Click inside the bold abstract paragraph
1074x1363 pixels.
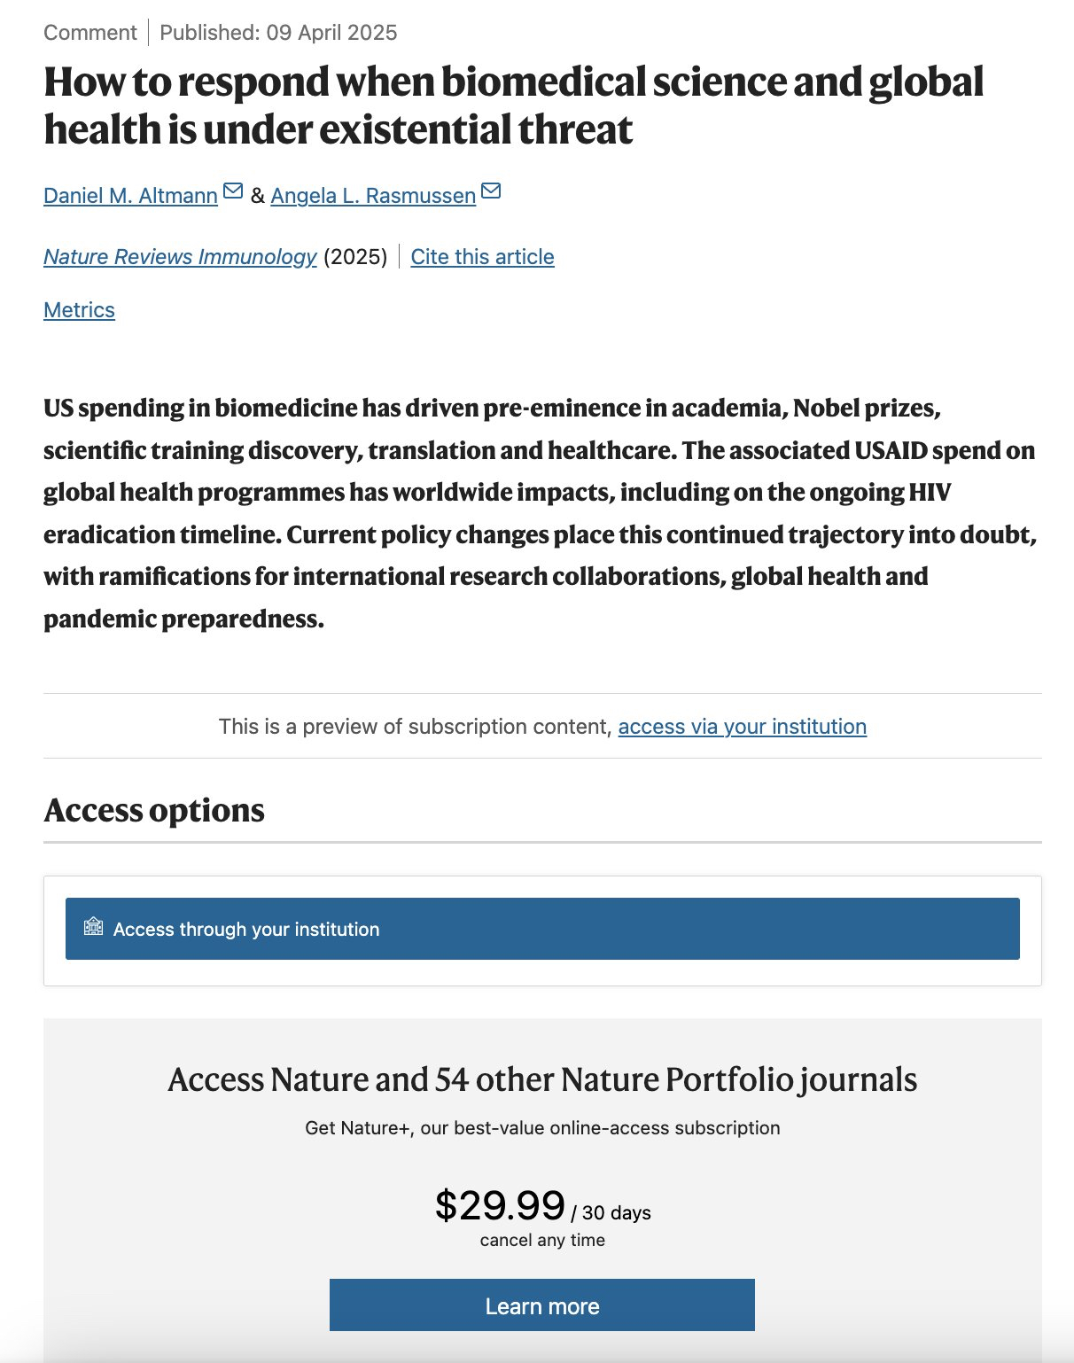coord(539,513)
